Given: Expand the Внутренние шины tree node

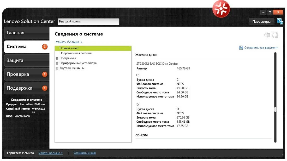Looking at the screenshot, I should tap(57, 68).
